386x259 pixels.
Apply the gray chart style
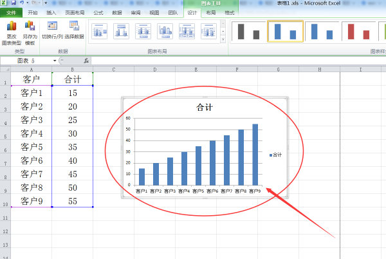coord(248,32)
